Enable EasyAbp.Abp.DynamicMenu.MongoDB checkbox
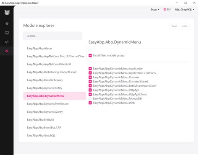 90,98
